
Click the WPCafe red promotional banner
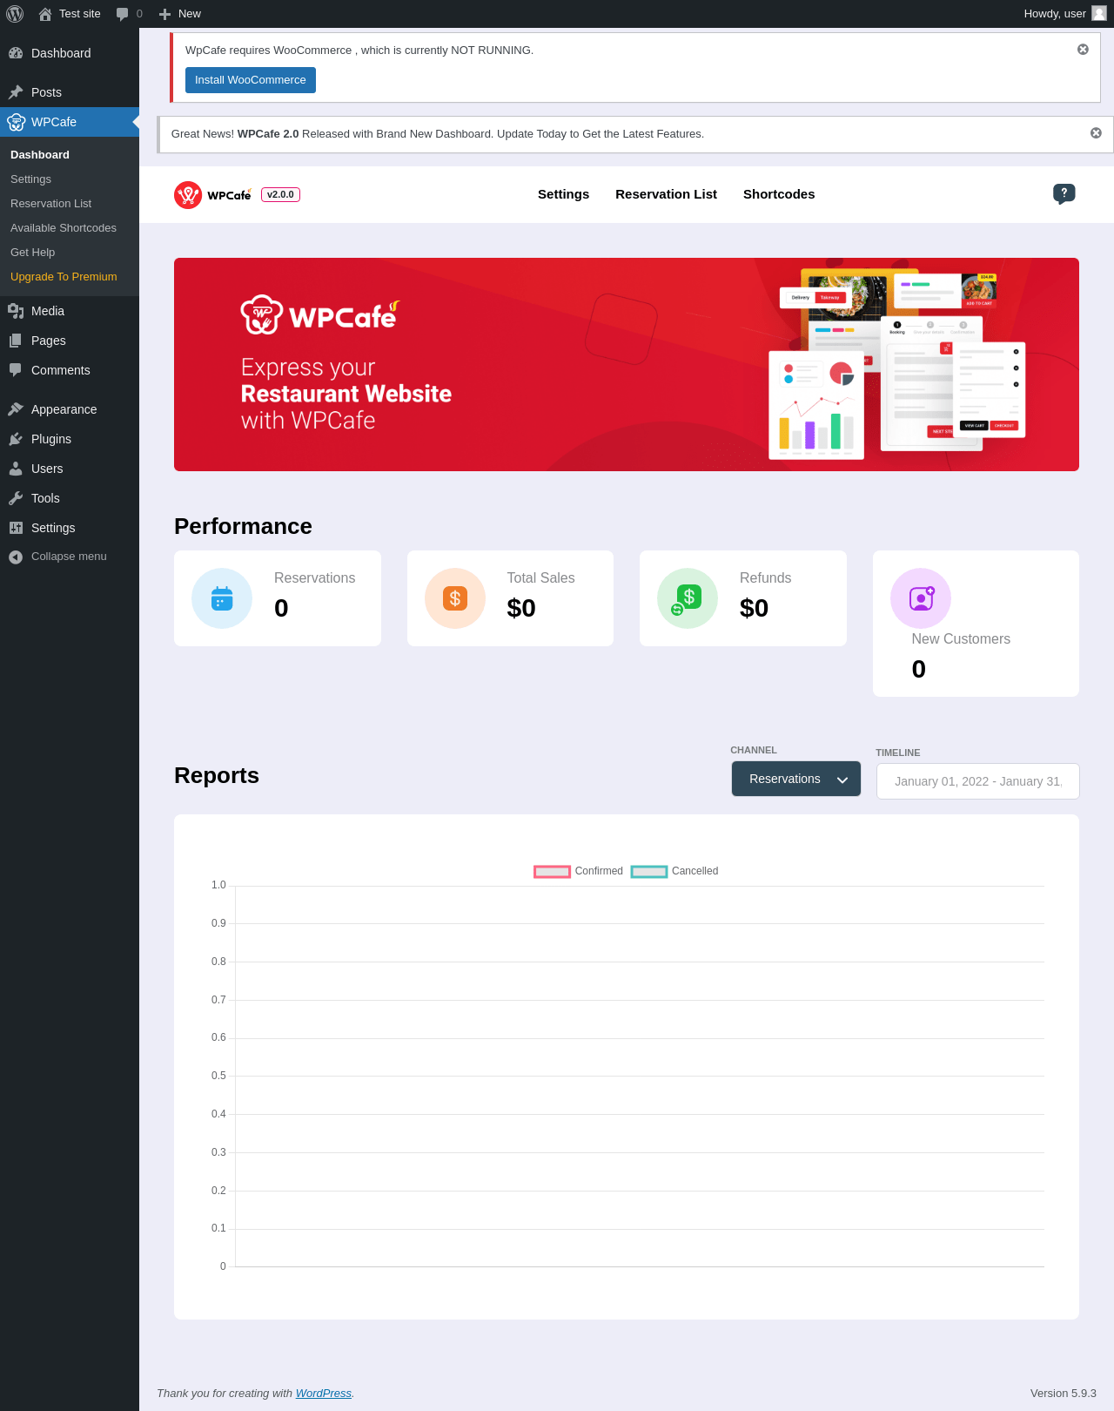[627, 364]
